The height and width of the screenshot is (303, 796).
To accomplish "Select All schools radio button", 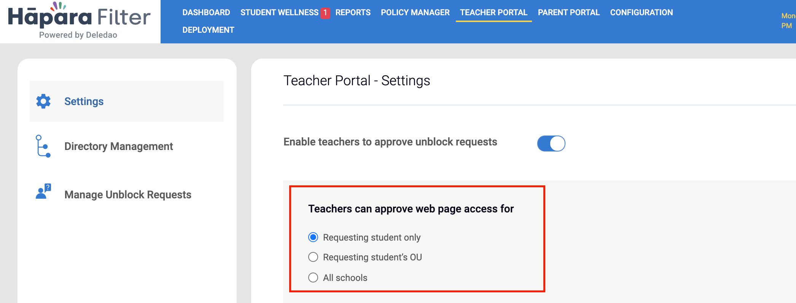I will point(313,277).
